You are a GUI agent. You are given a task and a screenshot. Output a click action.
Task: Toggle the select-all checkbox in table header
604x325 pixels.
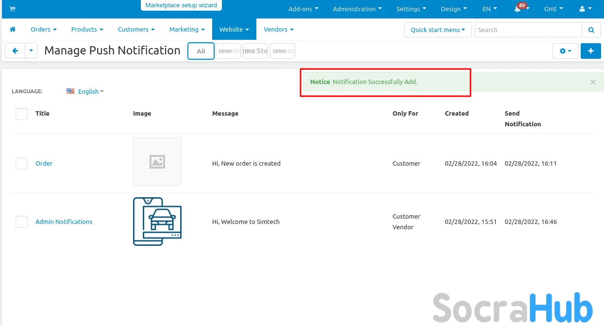[x=22, y=114]
